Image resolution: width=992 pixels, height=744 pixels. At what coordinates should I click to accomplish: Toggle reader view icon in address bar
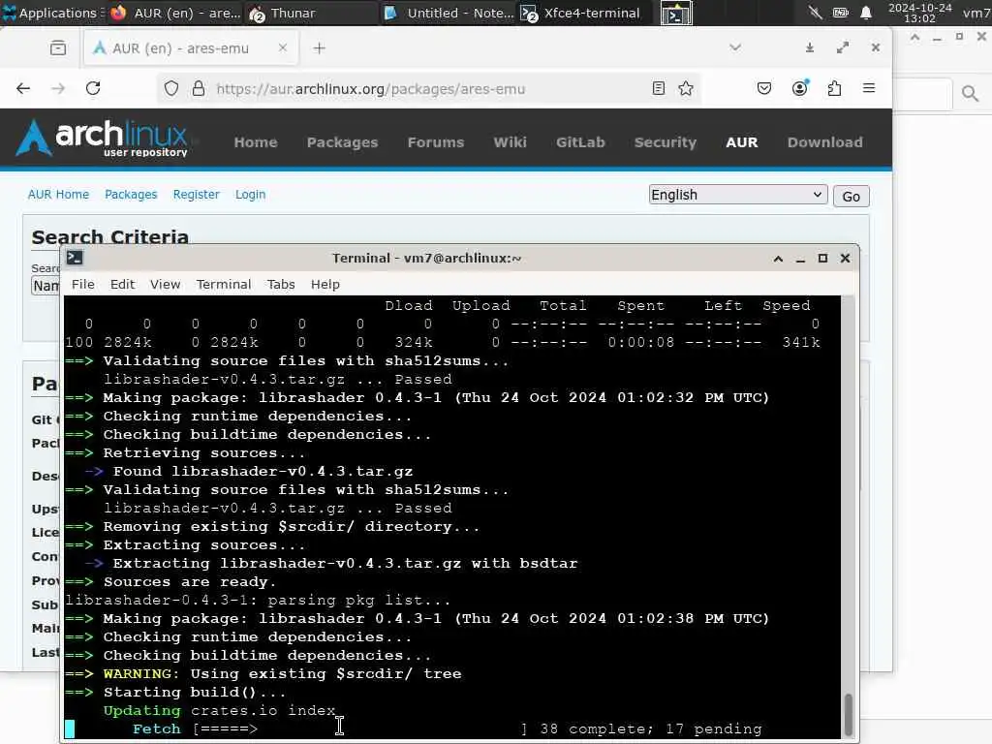click(x=659, y=88)
